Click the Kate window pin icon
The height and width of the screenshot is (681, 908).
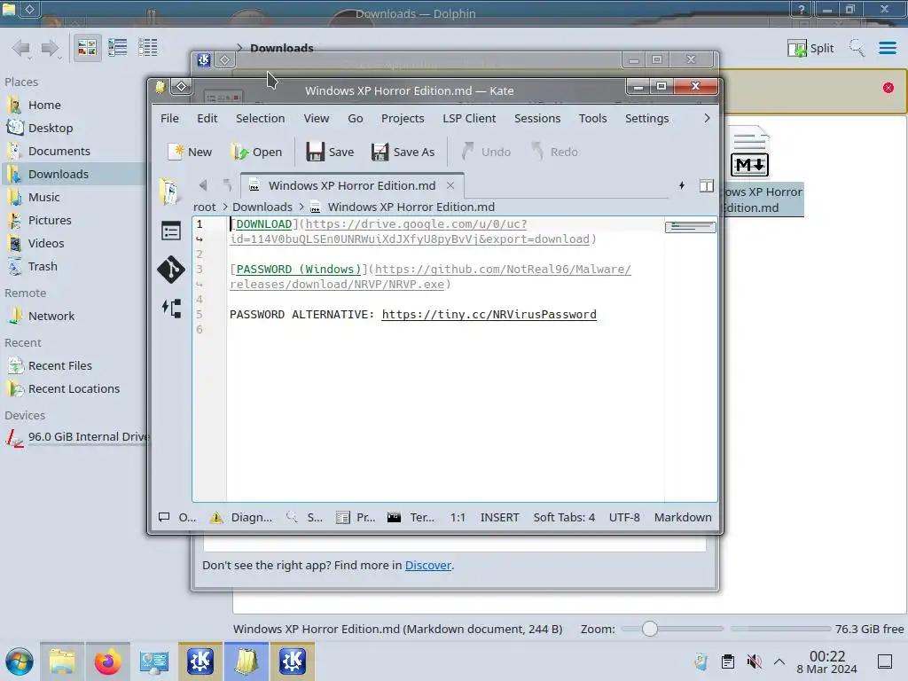(181, 86)
